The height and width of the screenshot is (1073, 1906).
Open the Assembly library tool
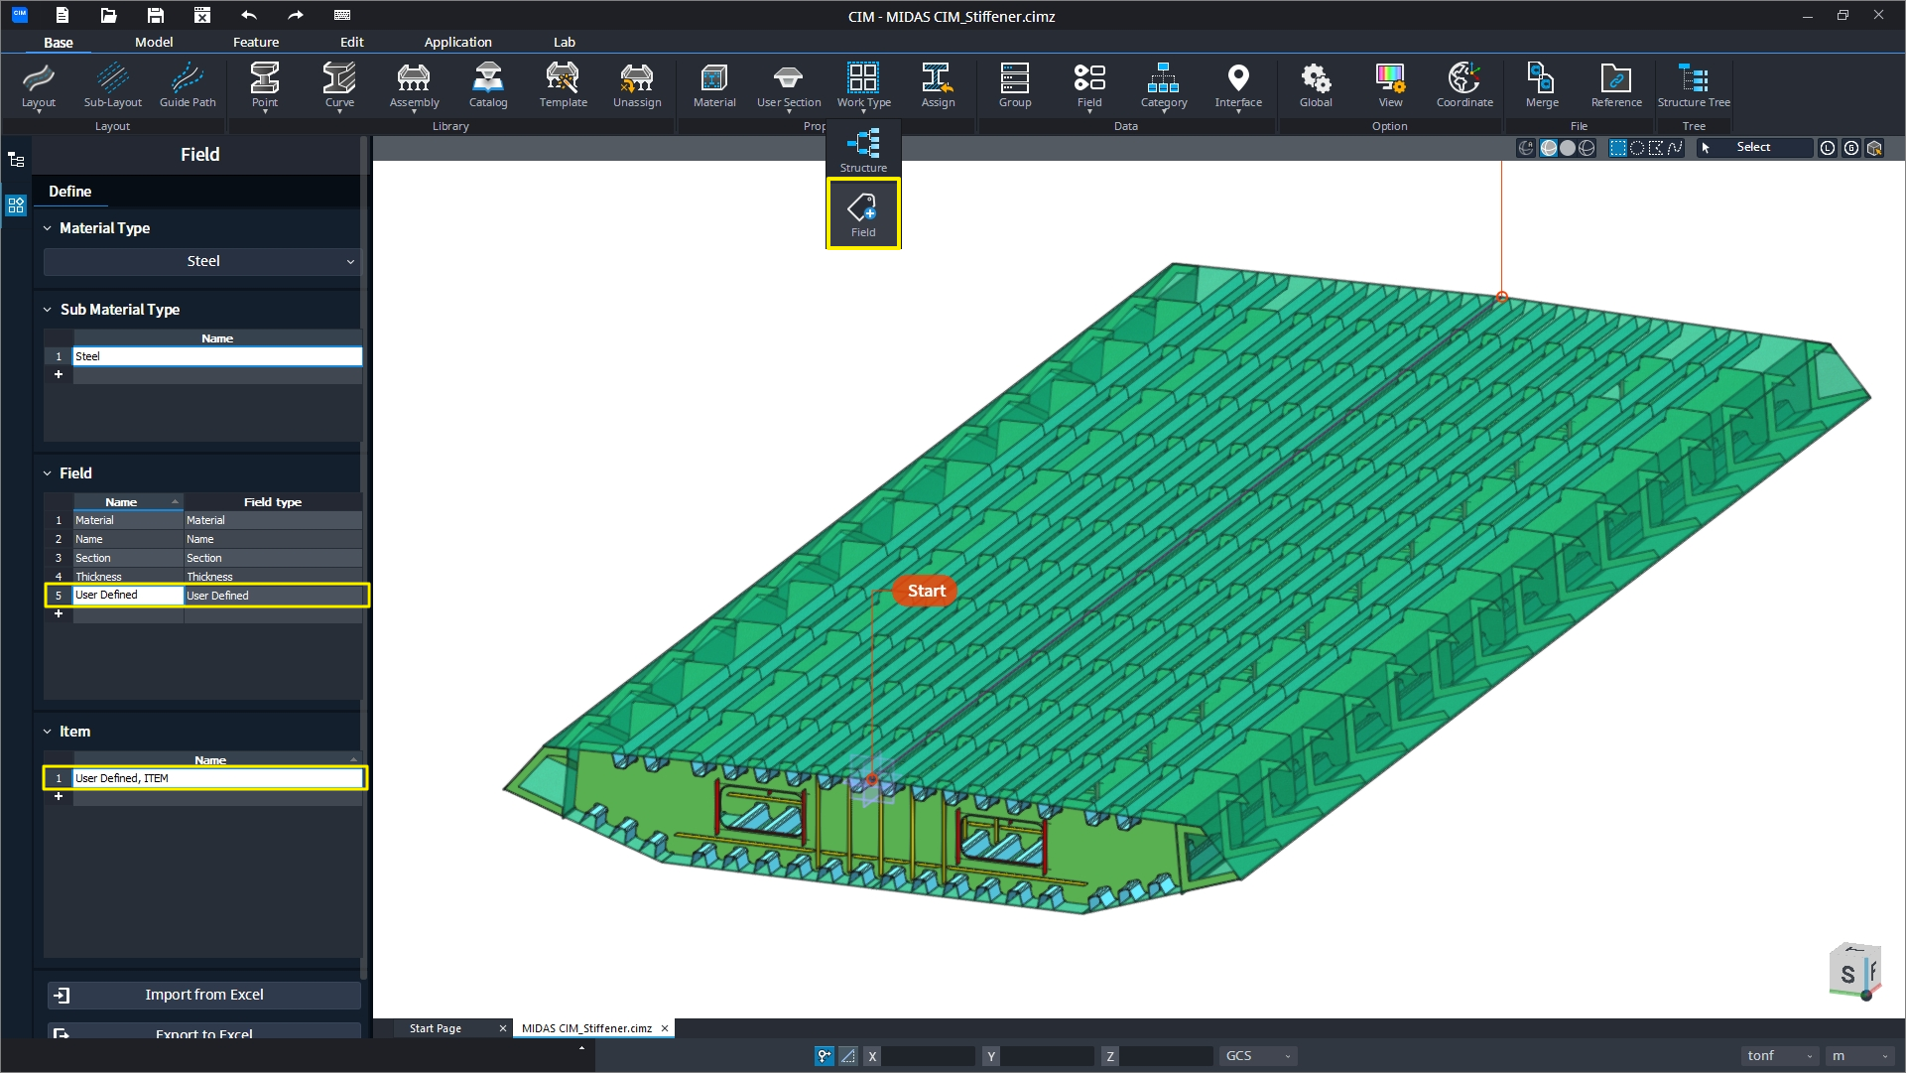[414, 85]
